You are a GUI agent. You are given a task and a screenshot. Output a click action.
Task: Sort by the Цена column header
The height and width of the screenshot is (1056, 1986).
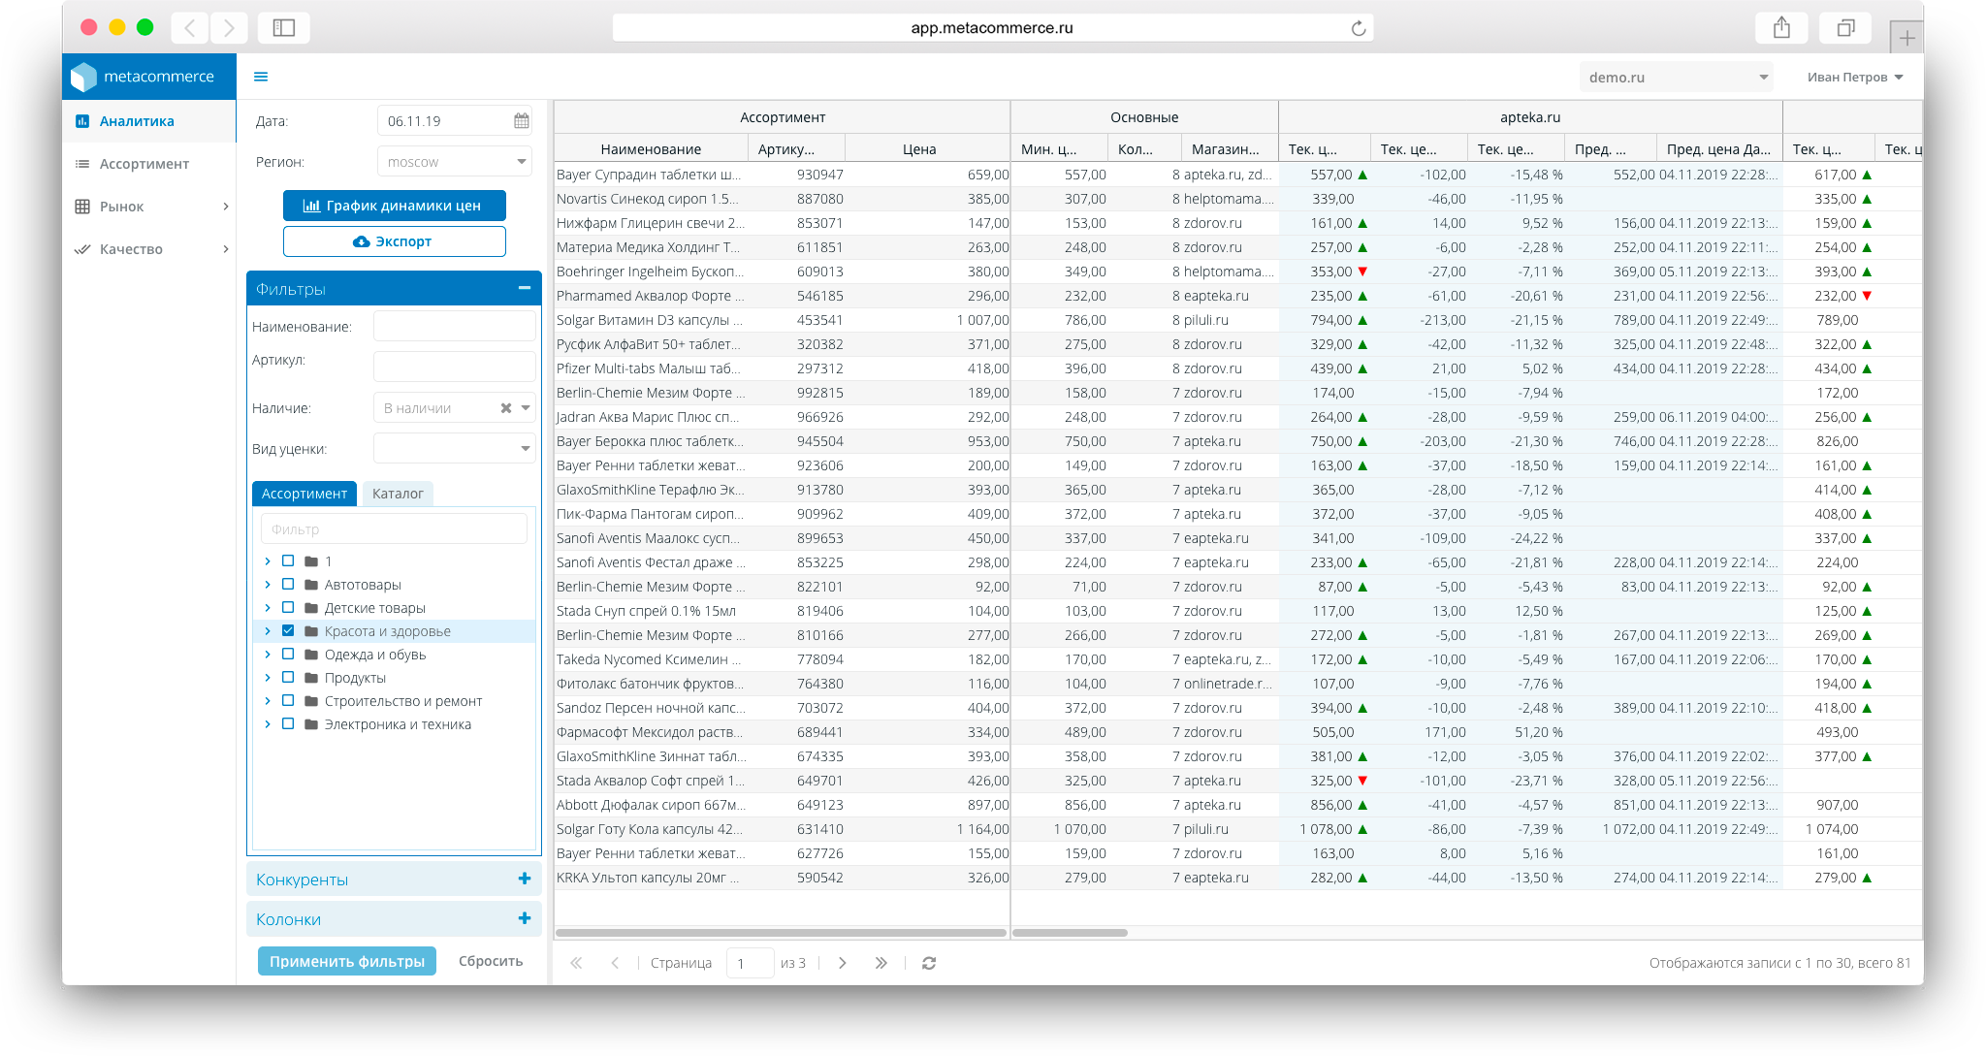pos(919,149)
